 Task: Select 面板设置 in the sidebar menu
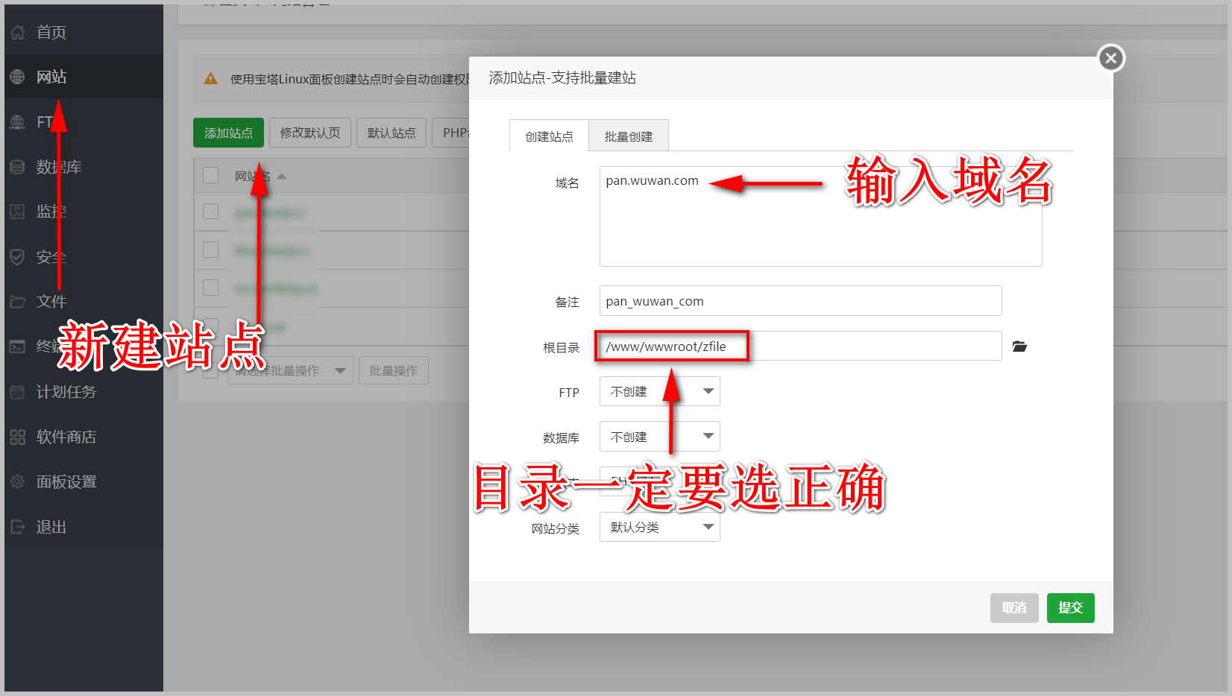[84, 482]
